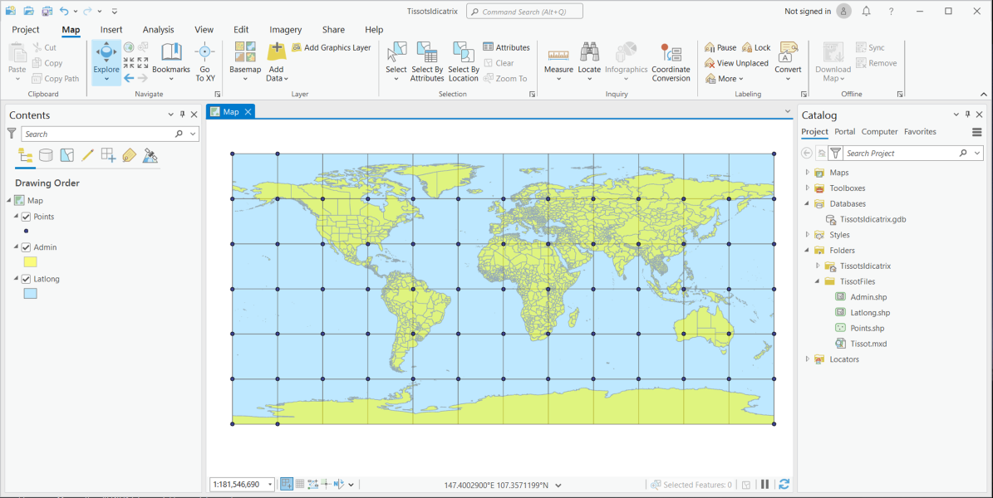Activate the Select features tool

tap(396, 62)
